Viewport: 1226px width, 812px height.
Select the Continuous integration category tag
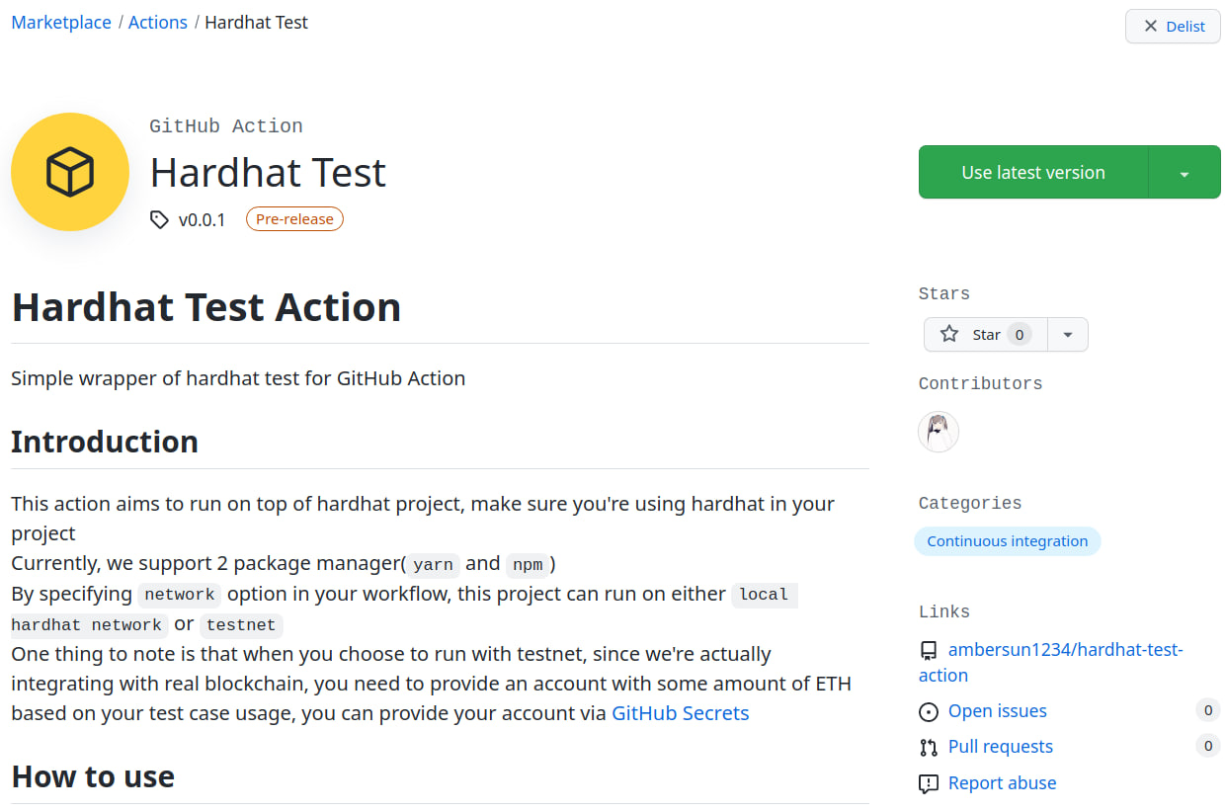point(1007,541)
